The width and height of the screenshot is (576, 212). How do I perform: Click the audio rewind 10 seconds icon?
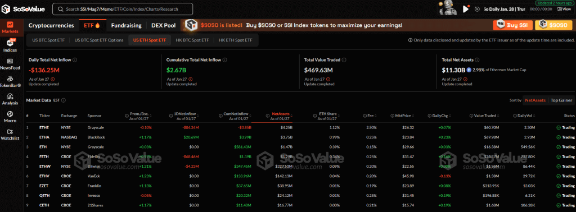pos(477,9)
